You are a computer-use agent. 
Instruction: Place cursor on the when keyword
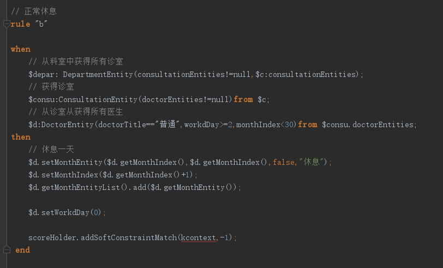pos(21,49)
